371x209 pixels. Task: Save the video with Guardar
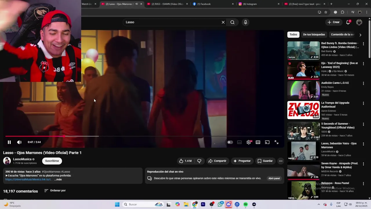click(265, 161)
